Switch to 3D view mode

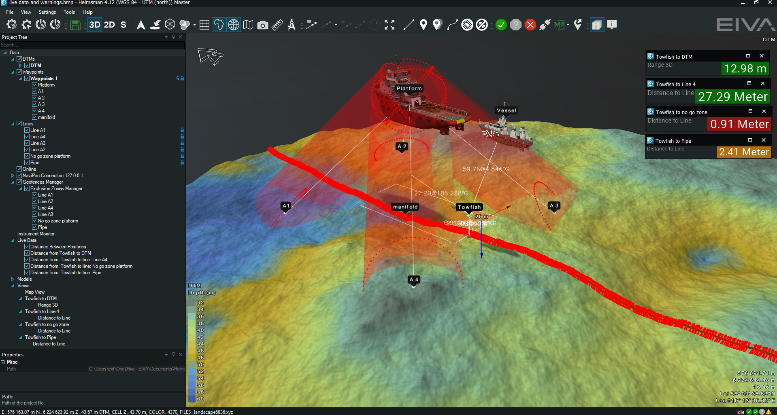95,25
